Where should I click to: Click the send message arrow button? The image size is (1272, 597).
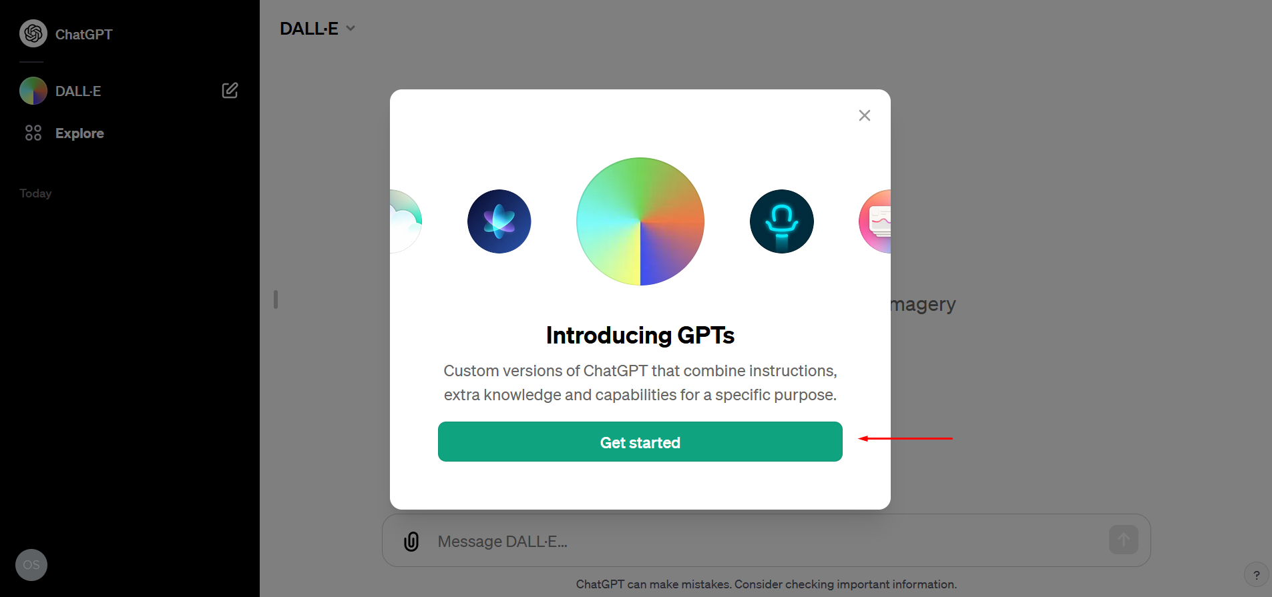(1124, 540)
